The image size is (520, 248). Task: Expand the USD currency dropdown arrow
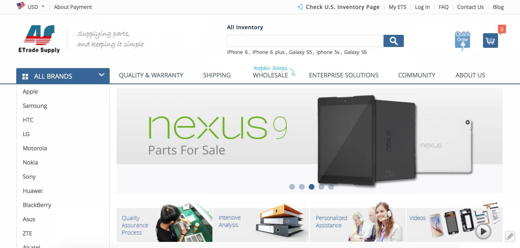[43, 6]
